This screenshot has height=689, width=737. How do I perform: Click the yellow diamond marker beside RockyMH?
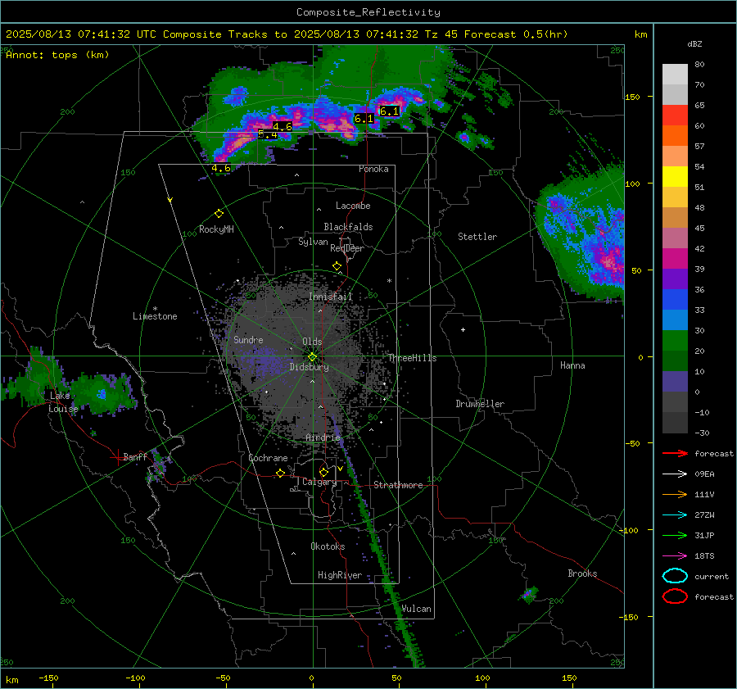click(x=219, y=214)
